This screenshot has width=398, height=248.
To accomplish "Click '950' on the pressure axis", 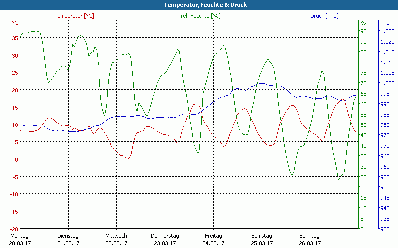I will coord(385,187).
